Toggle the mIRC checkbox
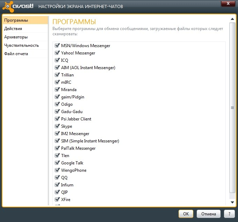Image resolution: width=238 pixels, height=222 pixels. [x=57, y=82]
